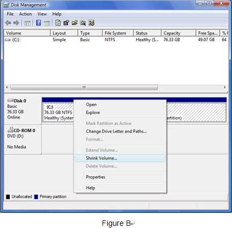232x228 pixels.
Task: Select the C: volume row in list
Action: pos(116,40)
